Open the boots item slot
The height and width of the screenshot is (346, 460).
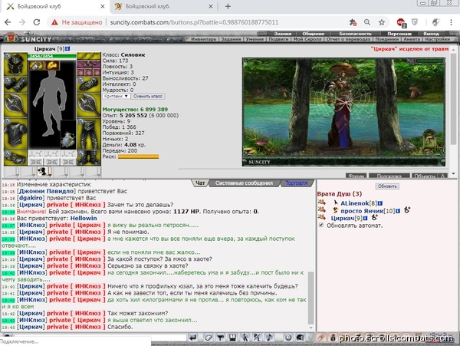click(89, 158)
